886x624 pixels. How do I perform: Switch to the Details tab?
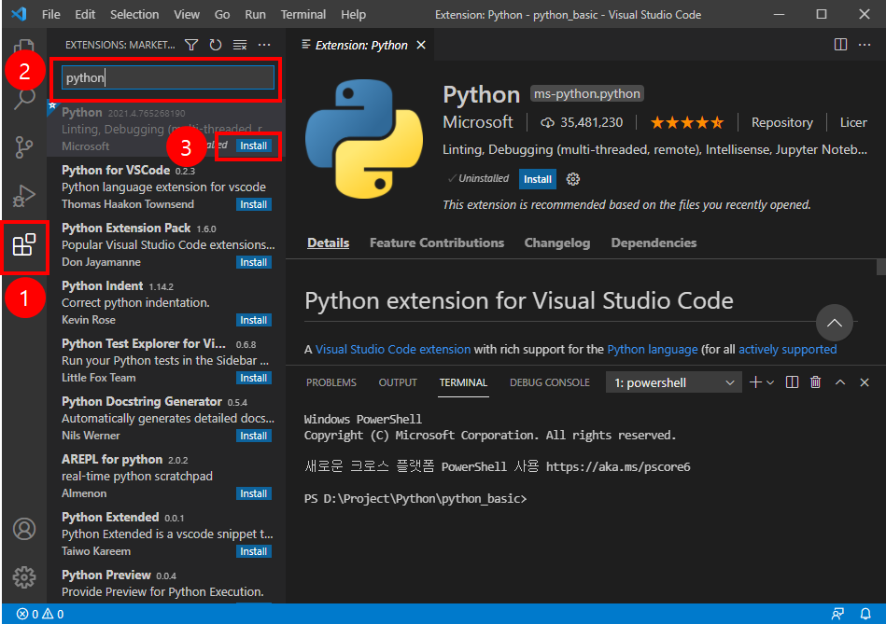coord(329,243)
